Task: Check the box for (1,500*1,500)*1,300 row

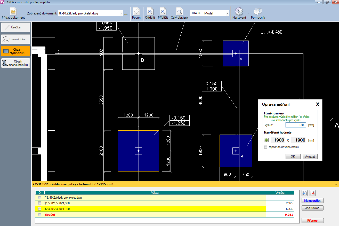Action: [x=39, y=203]
